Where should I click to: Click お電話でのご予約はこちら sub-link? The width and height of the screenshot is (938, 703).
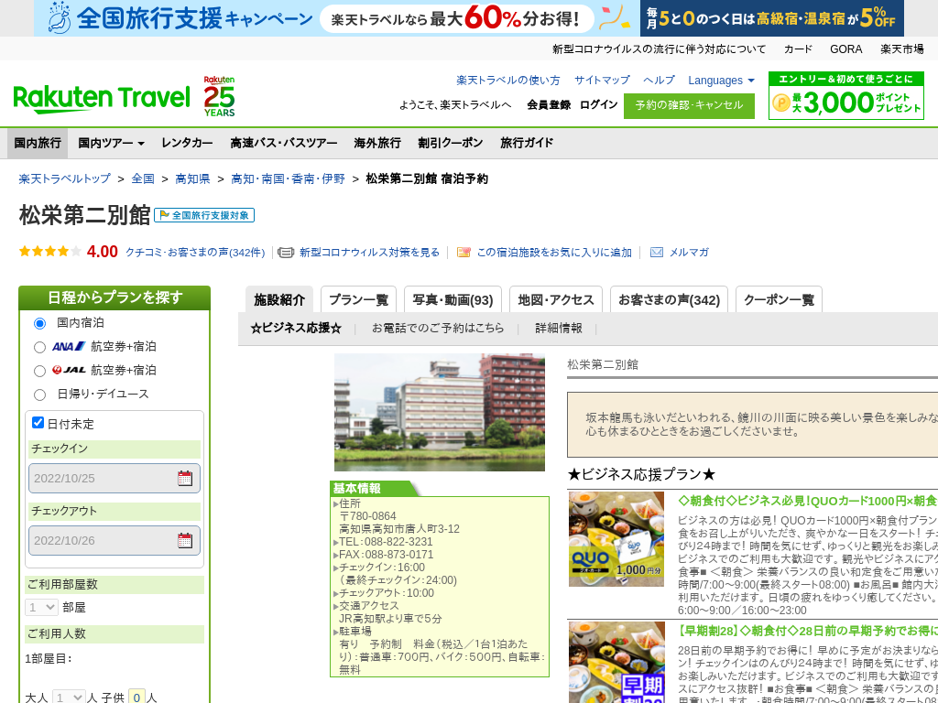pyautogui.click(x=438, y=329)
